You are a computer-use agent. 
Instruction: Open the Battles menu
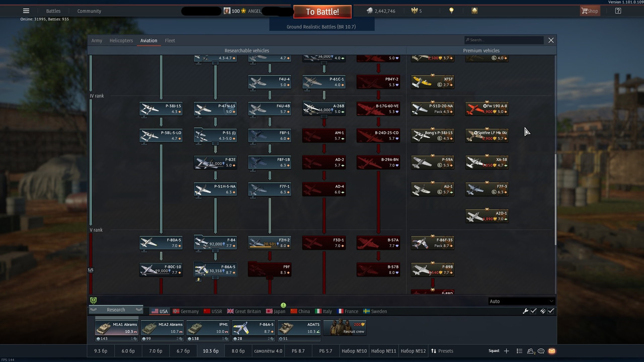(53, 11)
